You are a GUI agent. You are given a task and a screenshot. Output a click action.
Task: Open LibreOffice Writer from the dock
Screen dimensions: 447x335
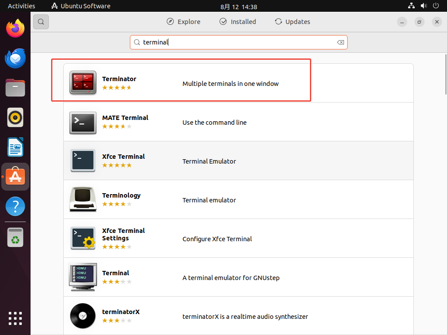pos(15,147)
